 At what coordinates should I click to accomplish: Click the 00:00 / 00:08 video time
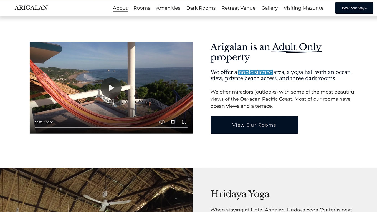point(44,122)
